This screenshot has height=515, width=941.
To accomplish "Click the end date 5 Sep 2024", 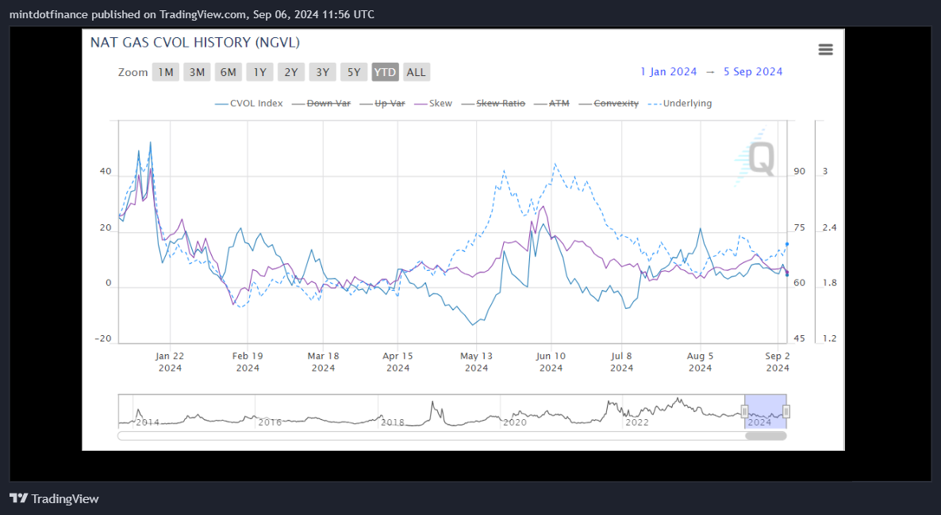I will [x=753, y=71].
